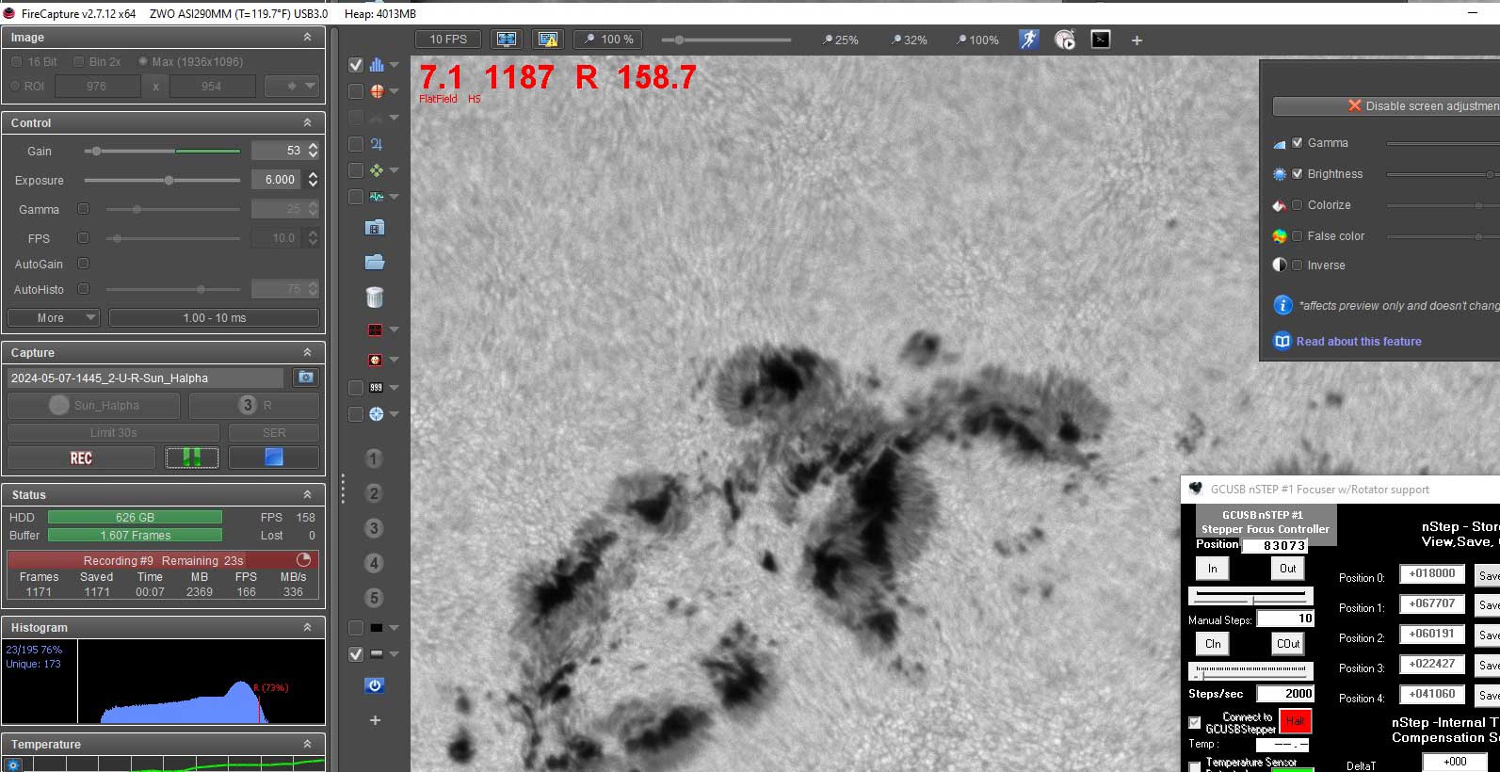The height and width of the screenshot is (772, 1500).
Task: Click the capture filename input field
Action: tap(146, 378)
